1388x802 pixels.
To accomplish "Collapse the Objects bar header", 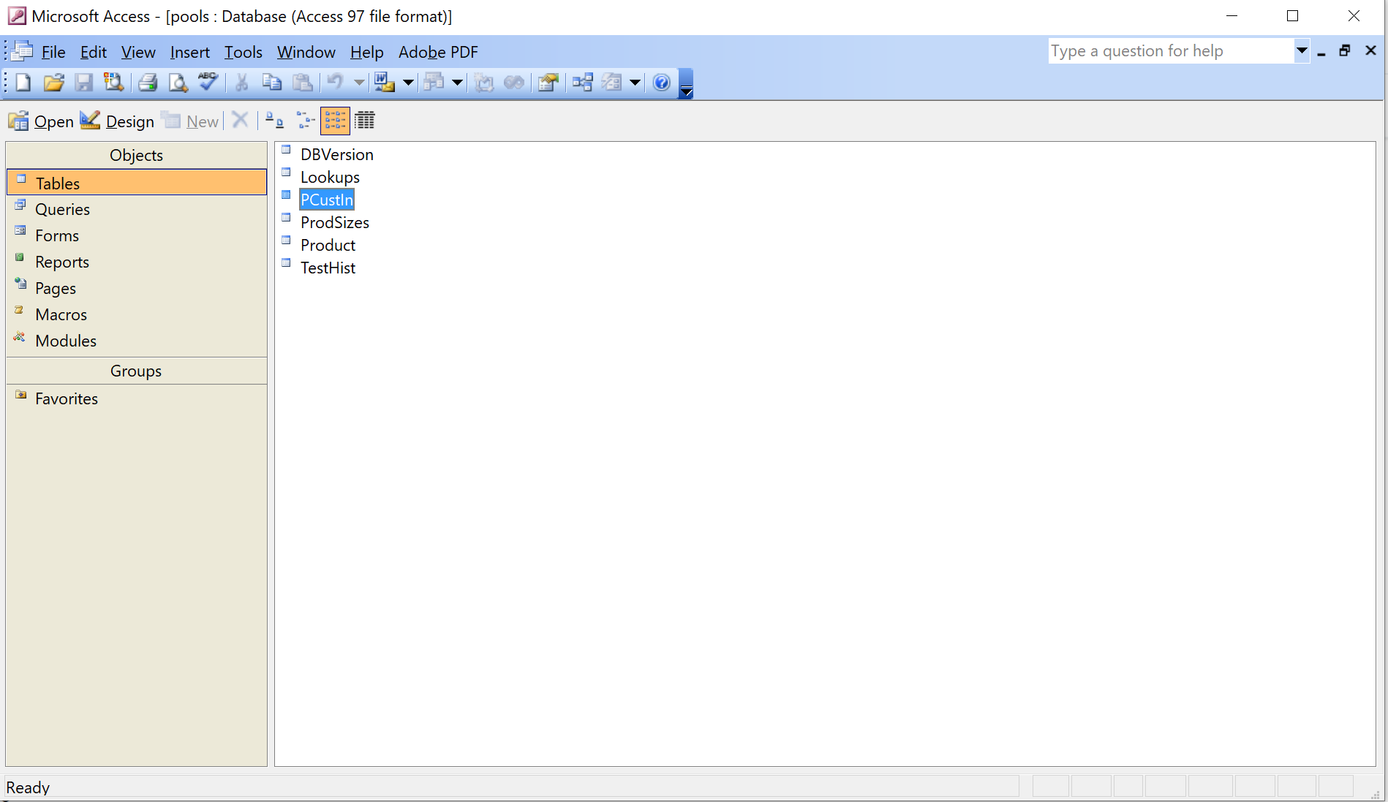I will (137, 155).
